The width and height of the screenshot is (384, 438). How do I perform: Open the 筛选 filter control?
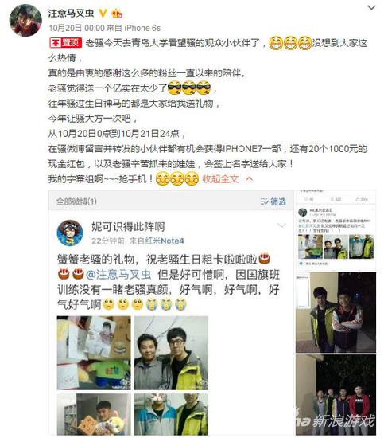click(x=273, y=201)
